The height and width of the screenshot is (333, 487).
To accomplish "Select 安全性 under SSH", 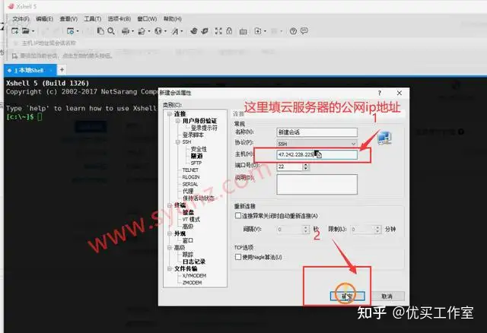I will coord(199,149).
